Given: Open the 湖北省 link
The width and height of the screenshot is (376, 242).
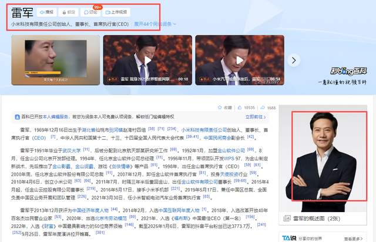Looking at the screenshot, I should [x=89, y=130].
